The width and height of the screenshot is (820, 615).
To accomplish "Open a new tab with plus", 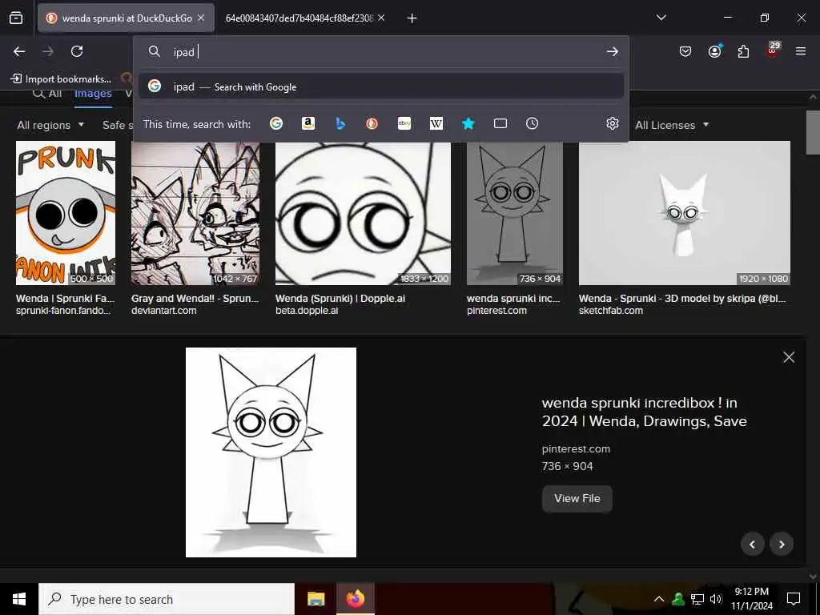I will (412, 18).
